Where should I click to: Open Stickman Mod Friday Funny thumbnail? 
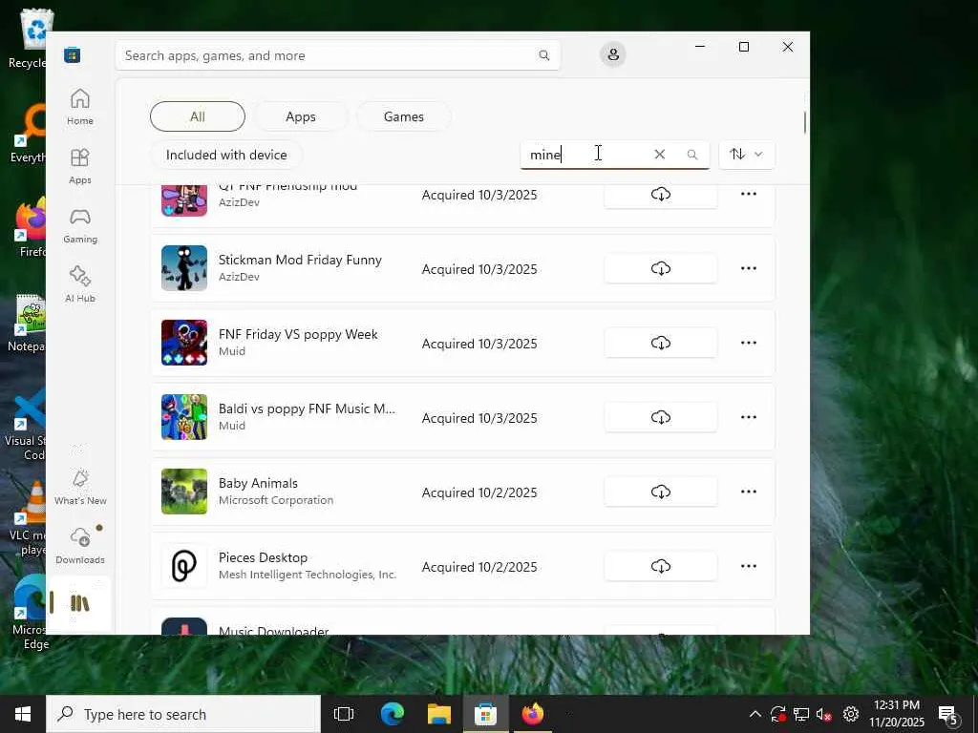(x=184, y=268)
